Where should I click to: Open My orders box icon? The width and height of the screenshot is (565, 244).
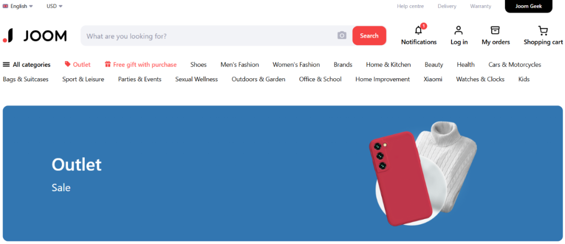pos(495,30)
